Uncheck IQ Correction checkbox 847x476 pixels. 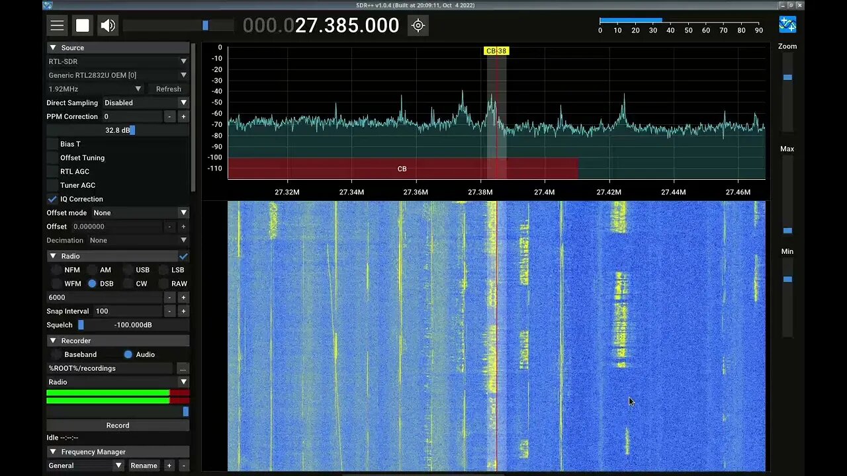click(52, 199)
